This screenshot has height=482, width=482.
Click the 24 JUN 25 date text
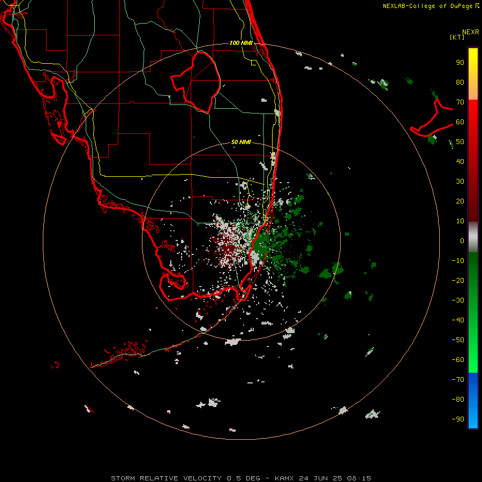pyautogui.click(x=321, y=478)
